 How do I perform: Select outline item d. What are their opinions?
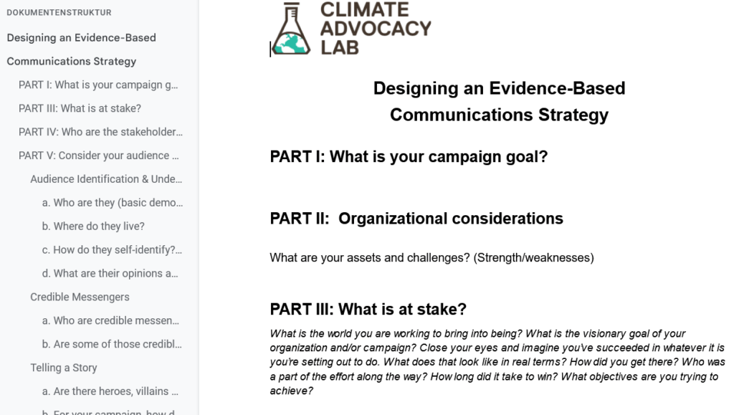110,273
